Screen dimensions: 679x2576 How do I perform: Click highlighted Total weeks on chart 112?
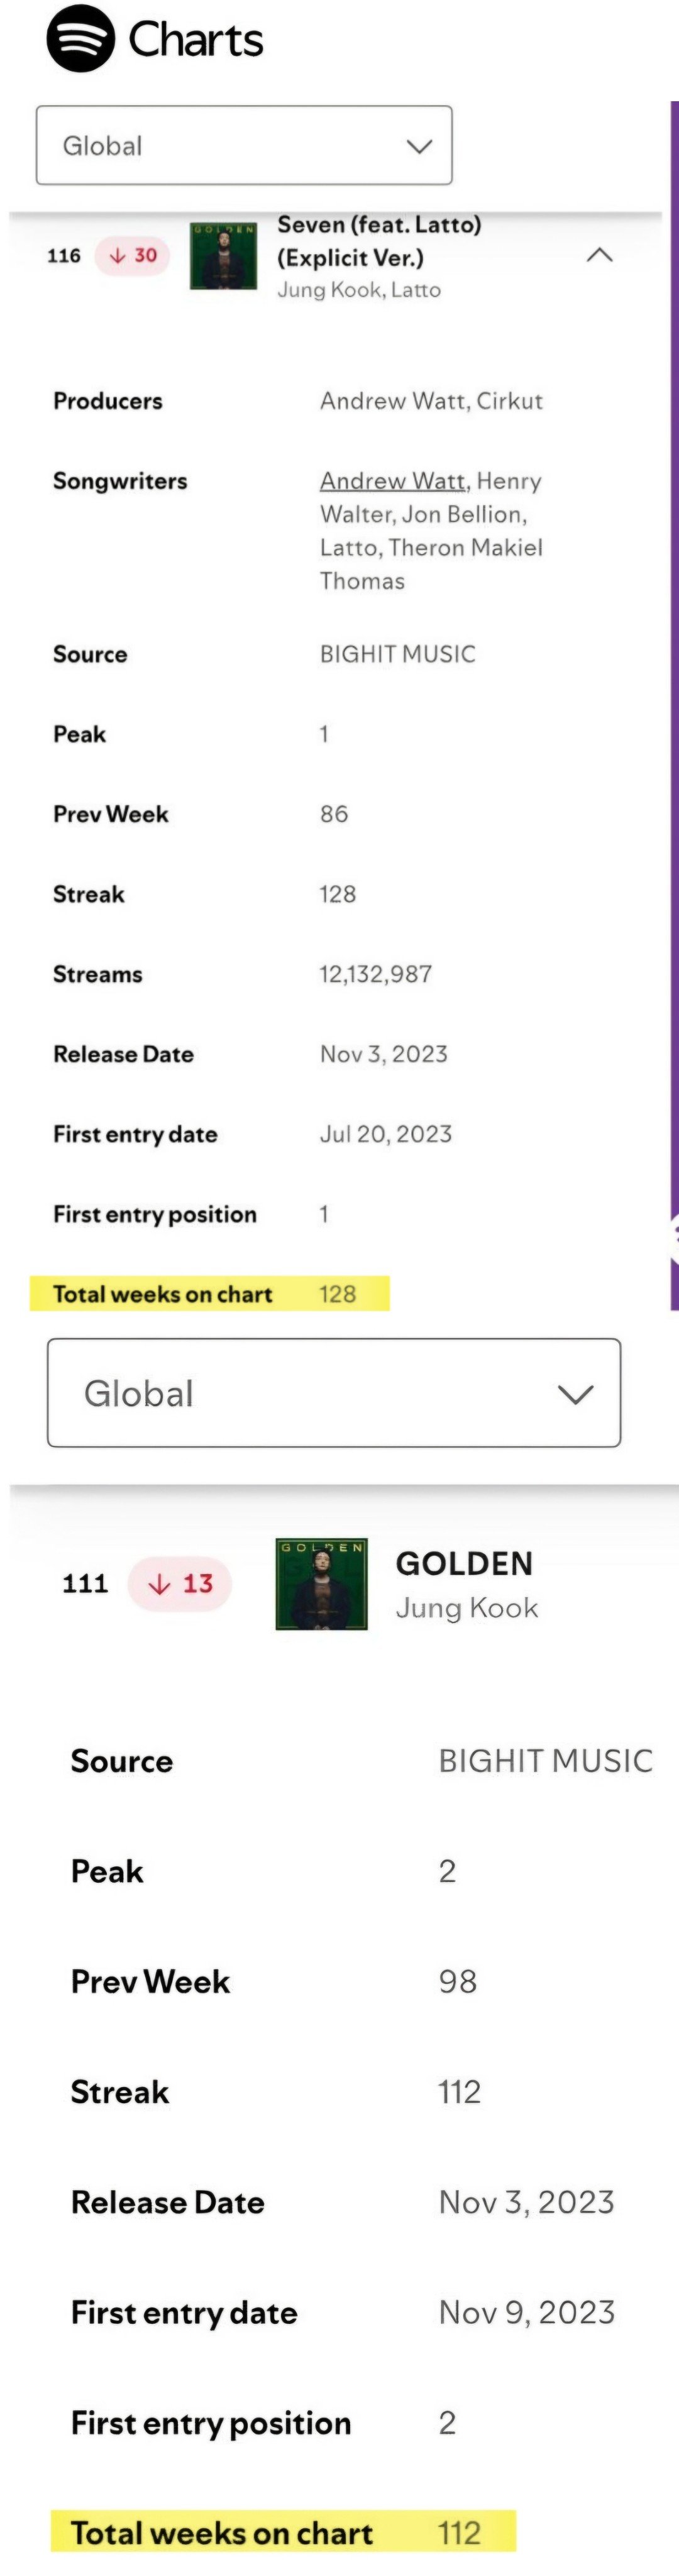coord(283,2532)
